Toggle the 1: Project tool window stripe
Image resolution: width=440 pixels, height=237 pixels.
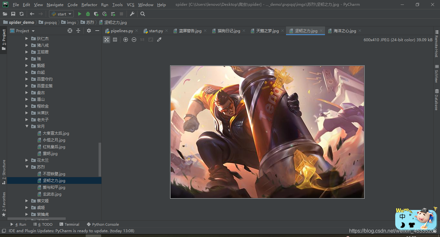(x=4, y=40)
